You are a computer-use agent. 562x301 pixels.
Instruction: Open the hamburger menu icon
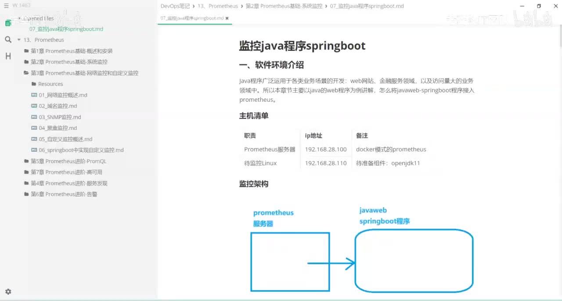(x=6, y=5)
